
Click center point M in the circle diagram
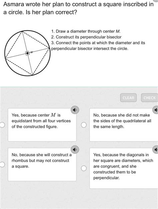pyautogui.click(x=27, y=53)
